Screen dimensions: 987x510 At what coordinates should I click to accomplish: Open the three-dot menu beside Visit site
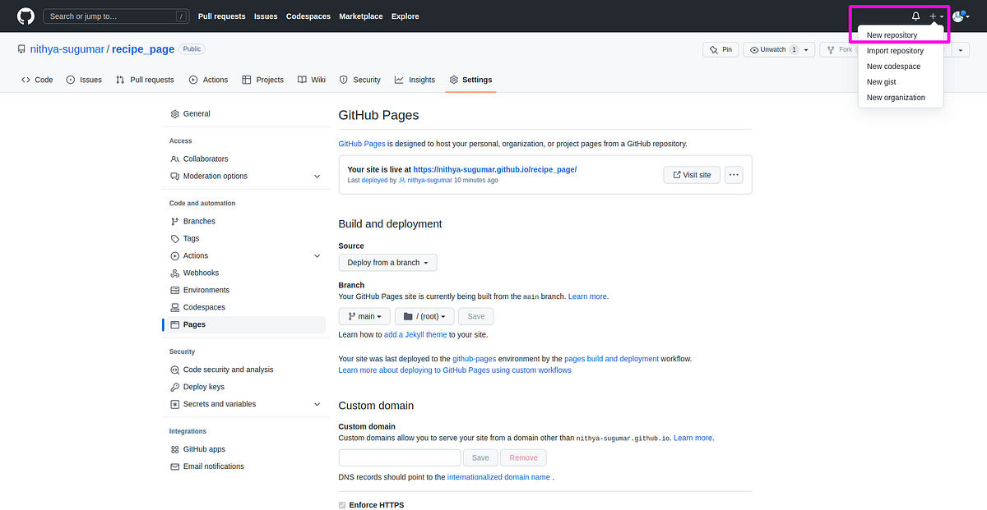coord(733,174)
